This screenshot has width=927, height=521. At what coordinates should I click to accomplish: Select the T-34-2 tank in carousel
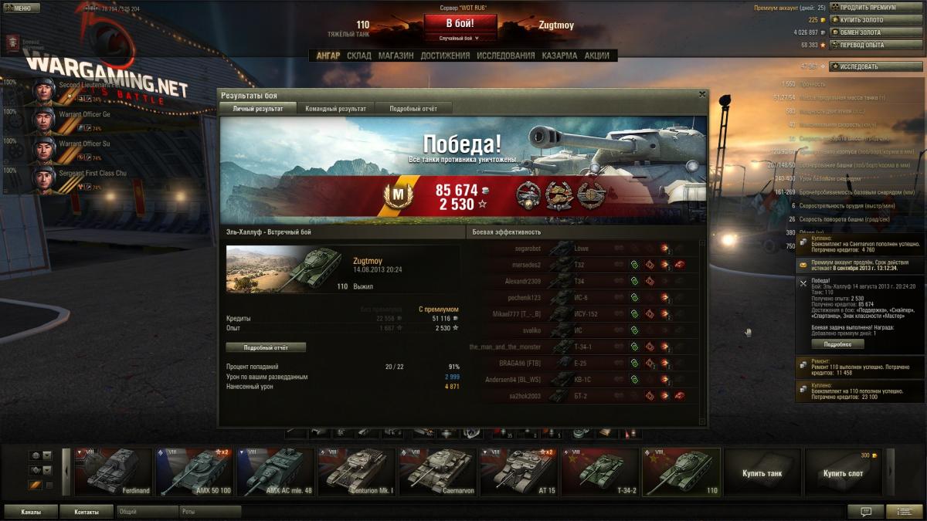(x=600, y=472)
